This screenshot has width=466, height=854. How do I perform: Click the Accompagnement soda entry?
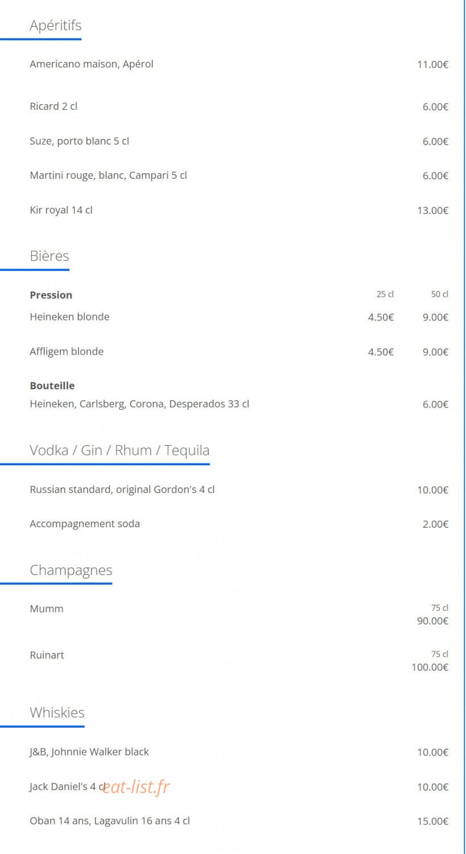coord(85,524)
